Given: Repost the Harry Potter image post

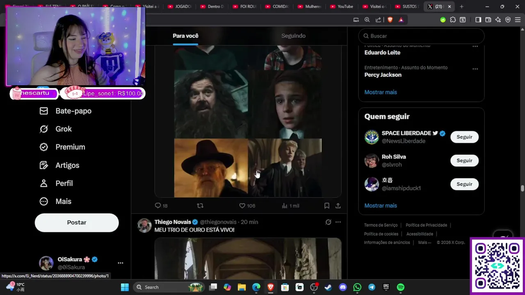Looking at the screenshot, I should click(200, 206).
